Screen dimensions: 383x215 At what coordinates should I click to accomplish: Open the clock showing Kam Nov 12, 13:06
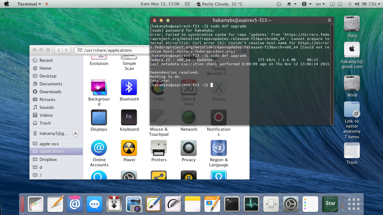point(160,4)
